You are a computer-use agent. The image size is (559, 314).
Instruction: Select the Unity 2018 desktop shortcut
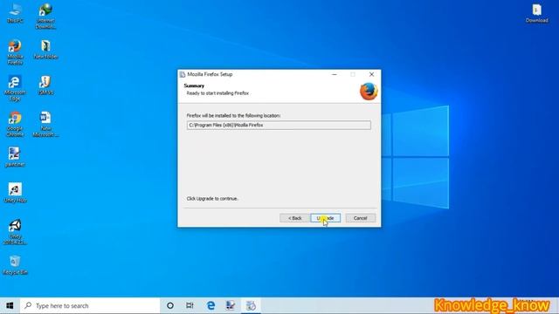(15, 232)
